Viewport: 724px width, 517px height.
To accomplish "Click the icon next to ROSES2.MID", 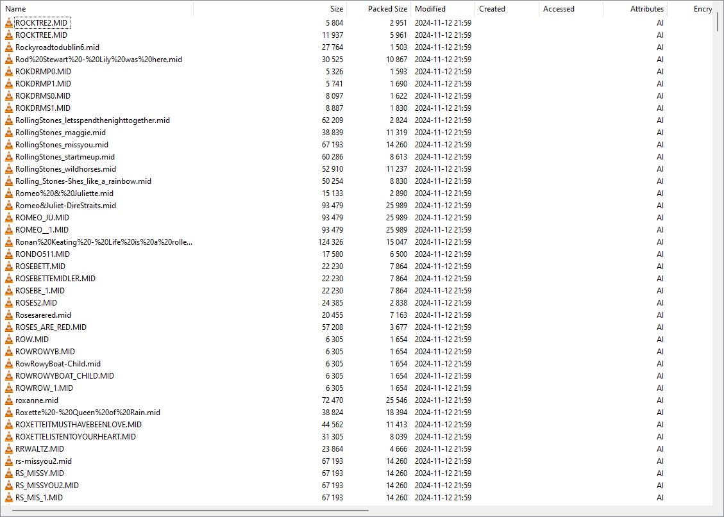I will pyautogui.click(x=9, y=303).
